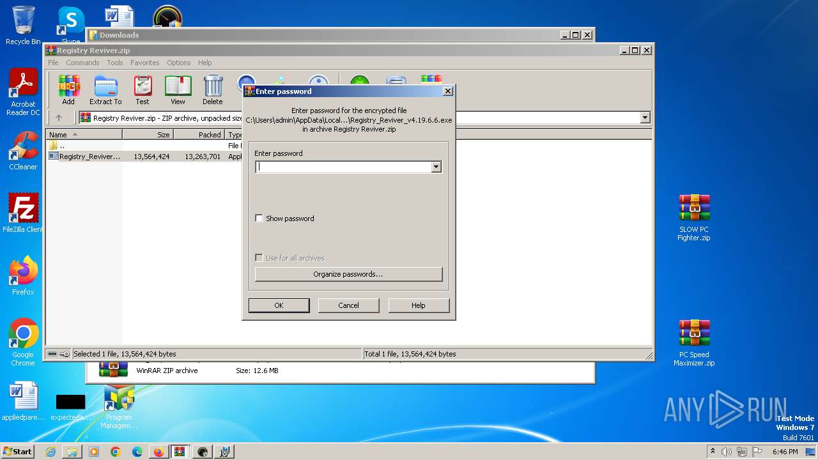Switch to WinRAR taskbar button
Viewport: 818px width, 460px height.
pyautogui.click(x=180, y=452)
